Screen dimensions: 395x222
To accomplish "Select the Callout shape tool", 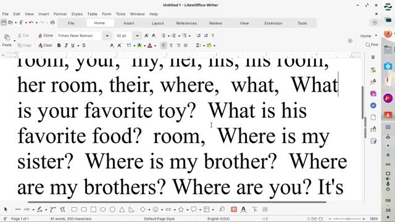I will pyautogui.click(x=193, y=210).
